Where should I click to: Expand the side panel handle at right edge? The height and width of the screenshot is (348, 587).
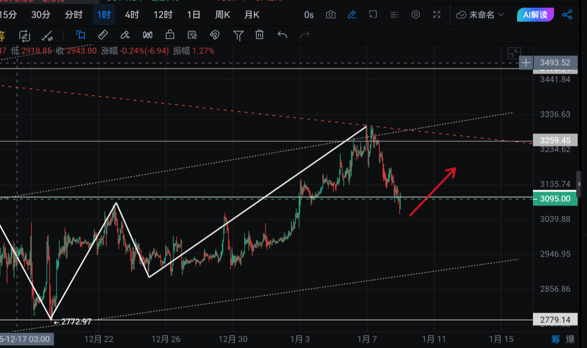point(579,184)
